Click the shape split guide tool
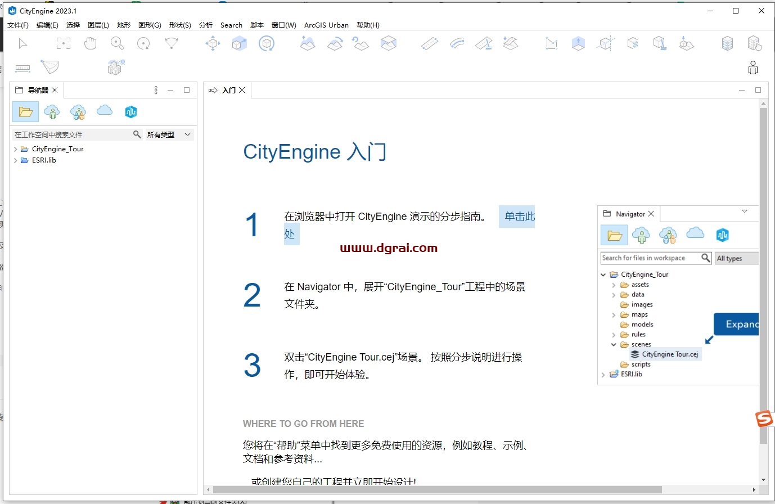The image size is (775, 504). [x=606, y=43]
